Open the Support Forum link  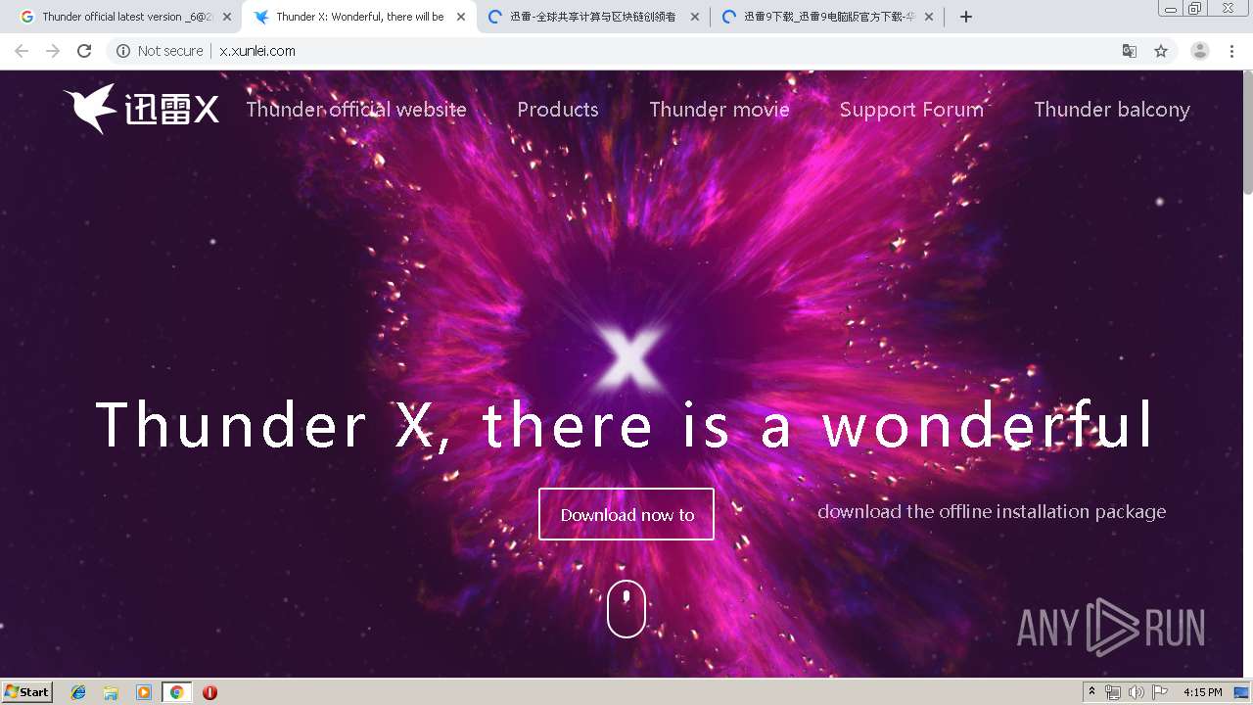click(911, 110)
